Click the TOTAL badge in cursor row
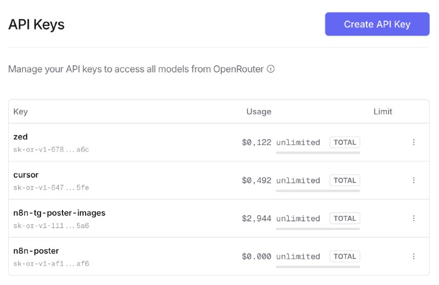439x285 pixels. tap(345, 180)
